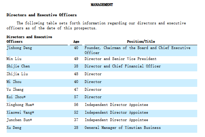Viewport: 205px width, 137px height.
Task: Click the Position/Title column header
Action: (141, 41)
